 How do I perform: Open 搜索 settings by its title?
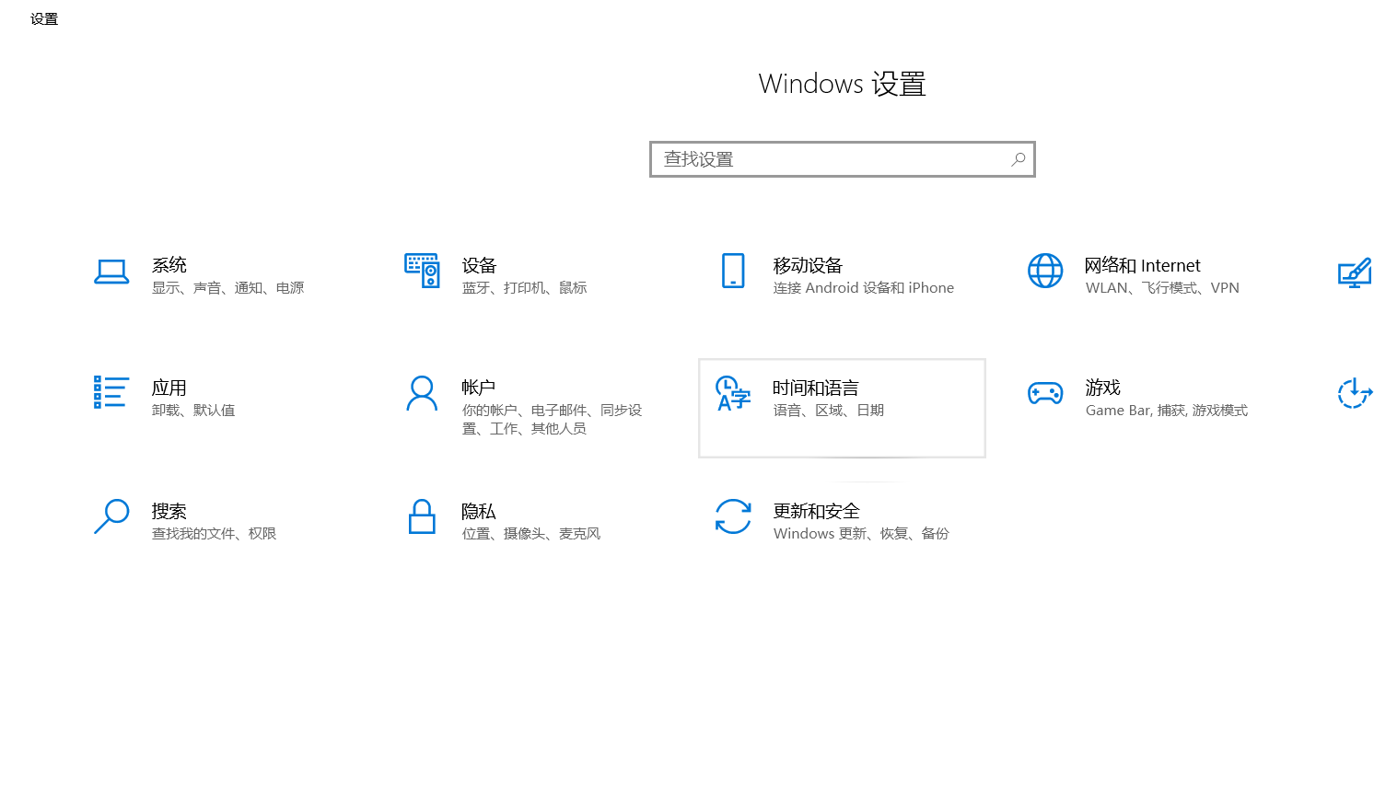[169, 511]
